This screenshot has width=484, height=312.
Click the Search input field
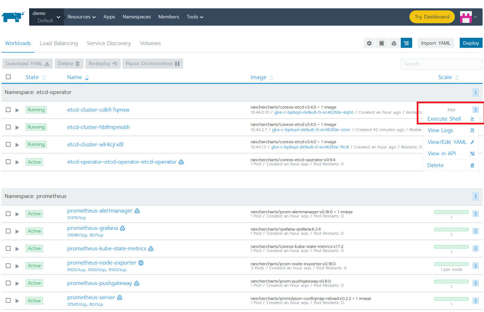click(x=441, y=64)
